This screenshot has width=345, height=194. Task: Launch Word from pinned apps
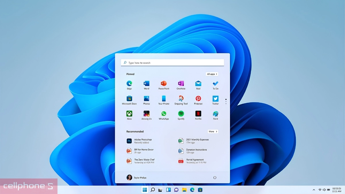(147, 85)
